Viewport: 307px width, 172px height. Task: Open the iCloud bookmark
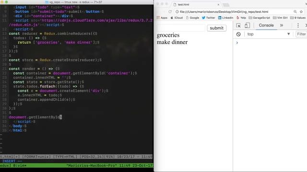pos(177,18)
